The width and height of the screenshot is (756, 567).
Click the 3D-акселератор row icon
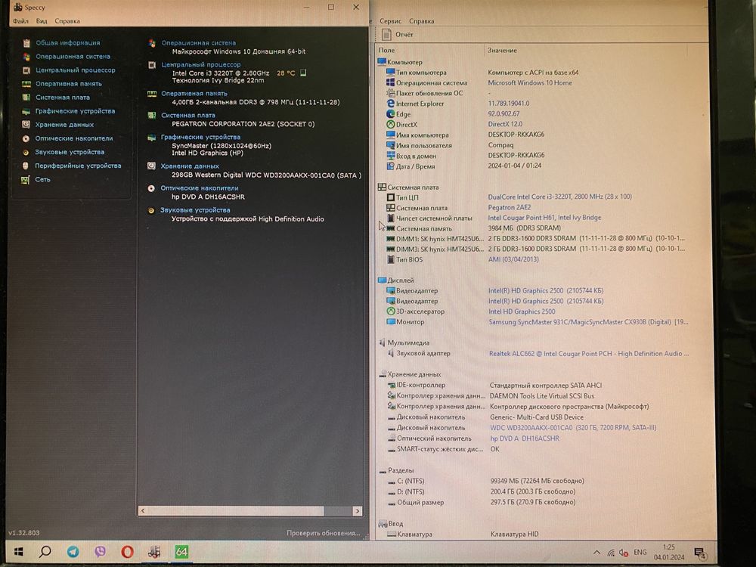pos(391,311)
